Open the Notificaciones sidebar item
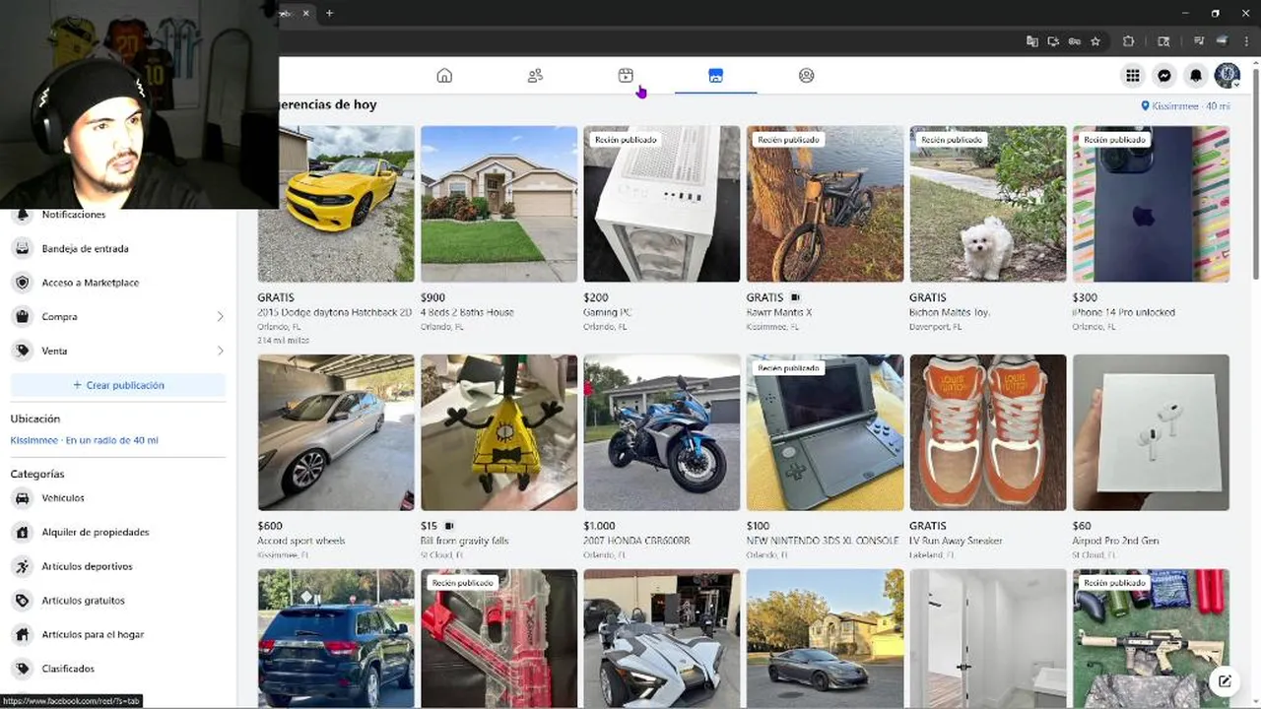1261x709 pixels. click(118, 215)
